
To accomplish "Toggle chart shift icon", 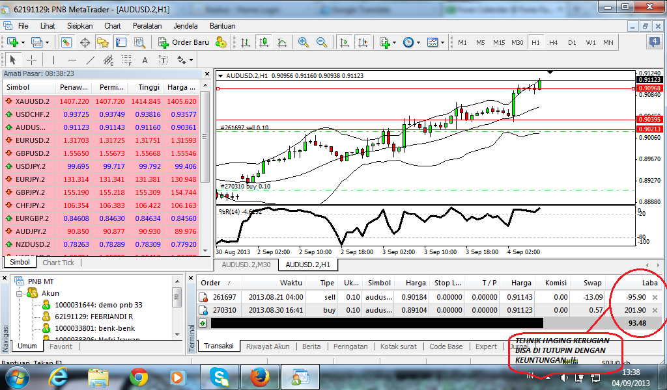I will (x=363, y=42).
